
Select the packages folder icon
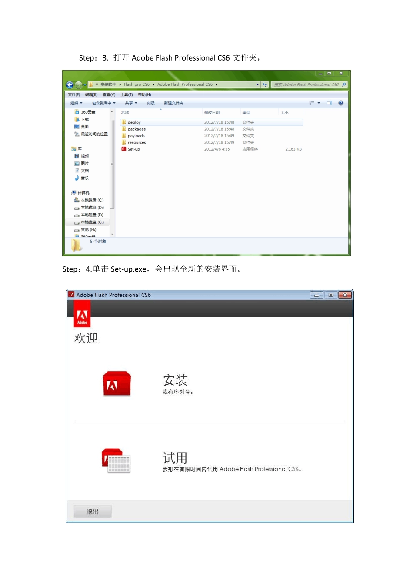click(x=124, y=129)
